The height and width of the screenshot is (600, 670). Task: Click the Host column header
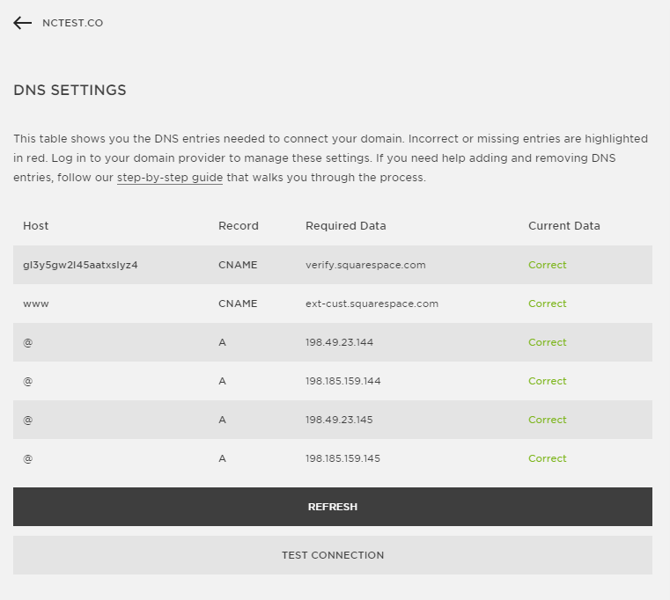(35, 225)
